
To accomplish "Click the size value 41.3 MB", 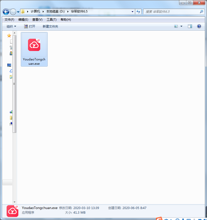I will click(79, 213).
